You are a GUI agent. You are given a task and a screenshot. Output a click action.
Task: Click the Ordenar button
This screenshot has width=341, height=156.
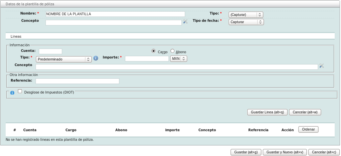(x=308, y=130)
